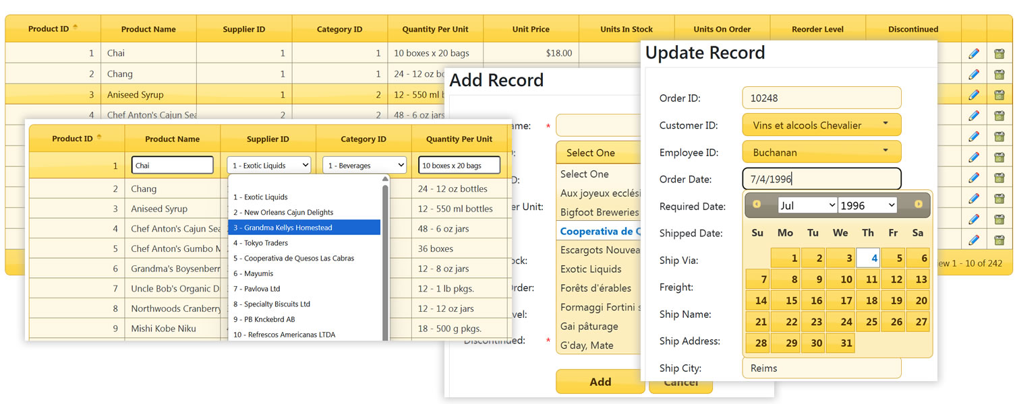Click the $18.00 unit price cell
The width and height of the screenshot is (1017, 404).
point(531,53)
